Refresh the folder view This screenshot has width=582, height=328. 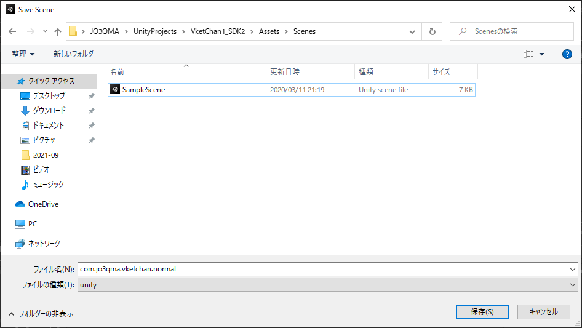pos(432,31)
